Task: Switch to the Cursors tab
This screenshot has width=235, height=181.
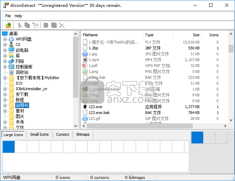Action: coord(63,135)
